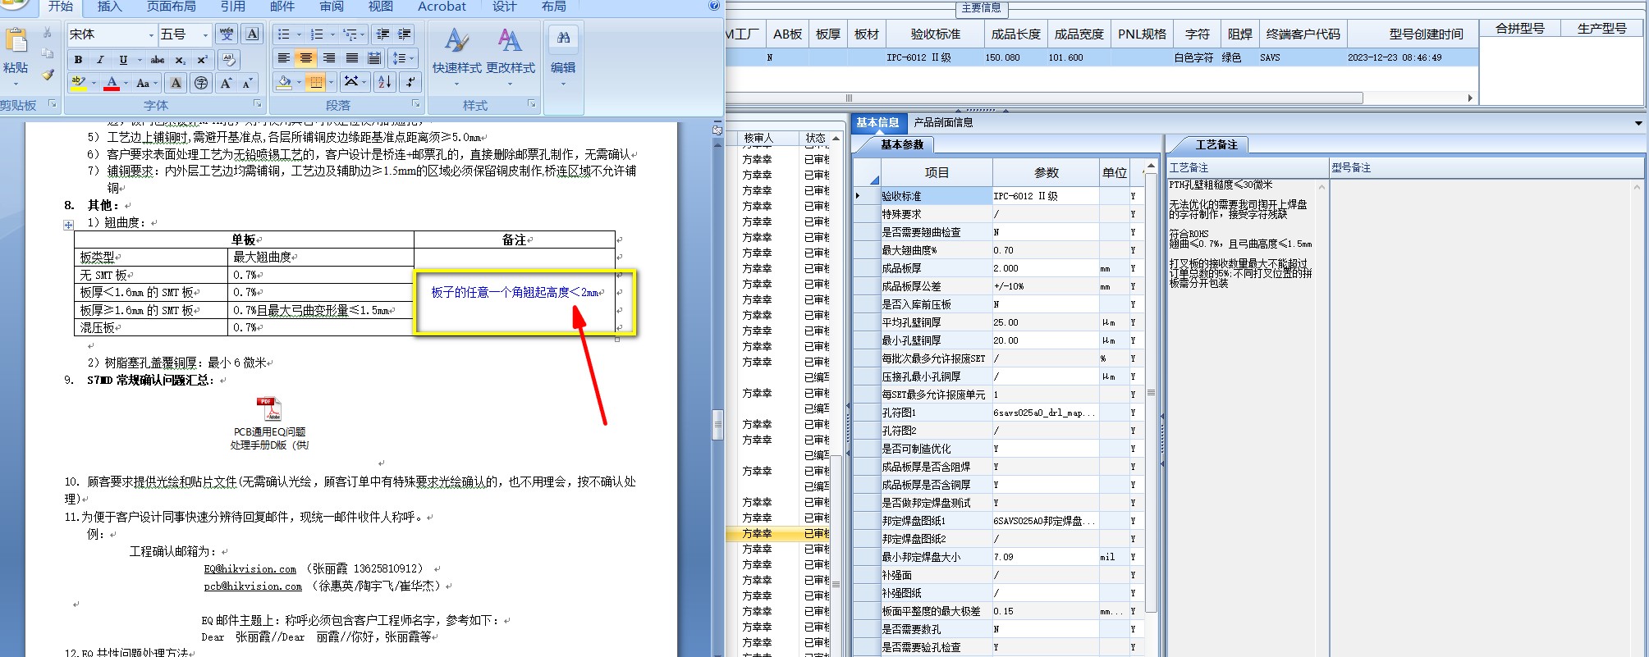
Task: Click the 更改样式 button
Action: point(511,56)
